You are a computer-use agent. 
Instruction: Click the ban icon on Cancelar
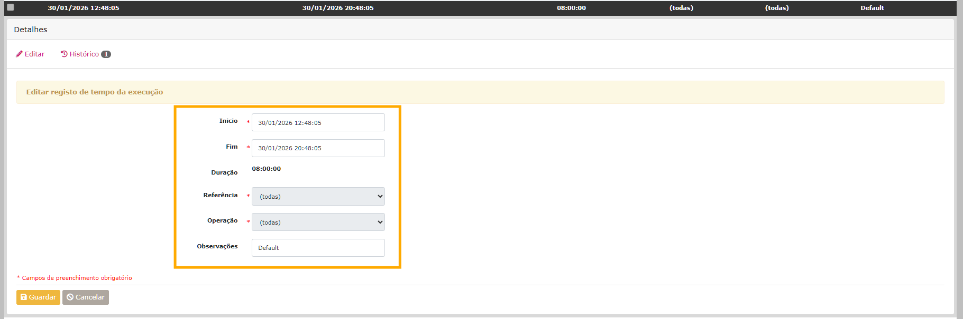pos(70,297)
